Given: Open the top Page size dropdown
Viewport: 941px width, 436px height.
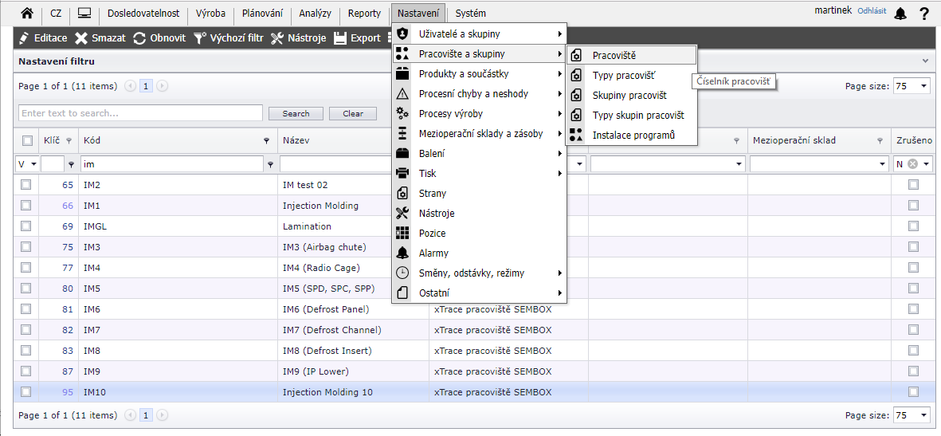Looking at the screenshot, I should 912,86.
